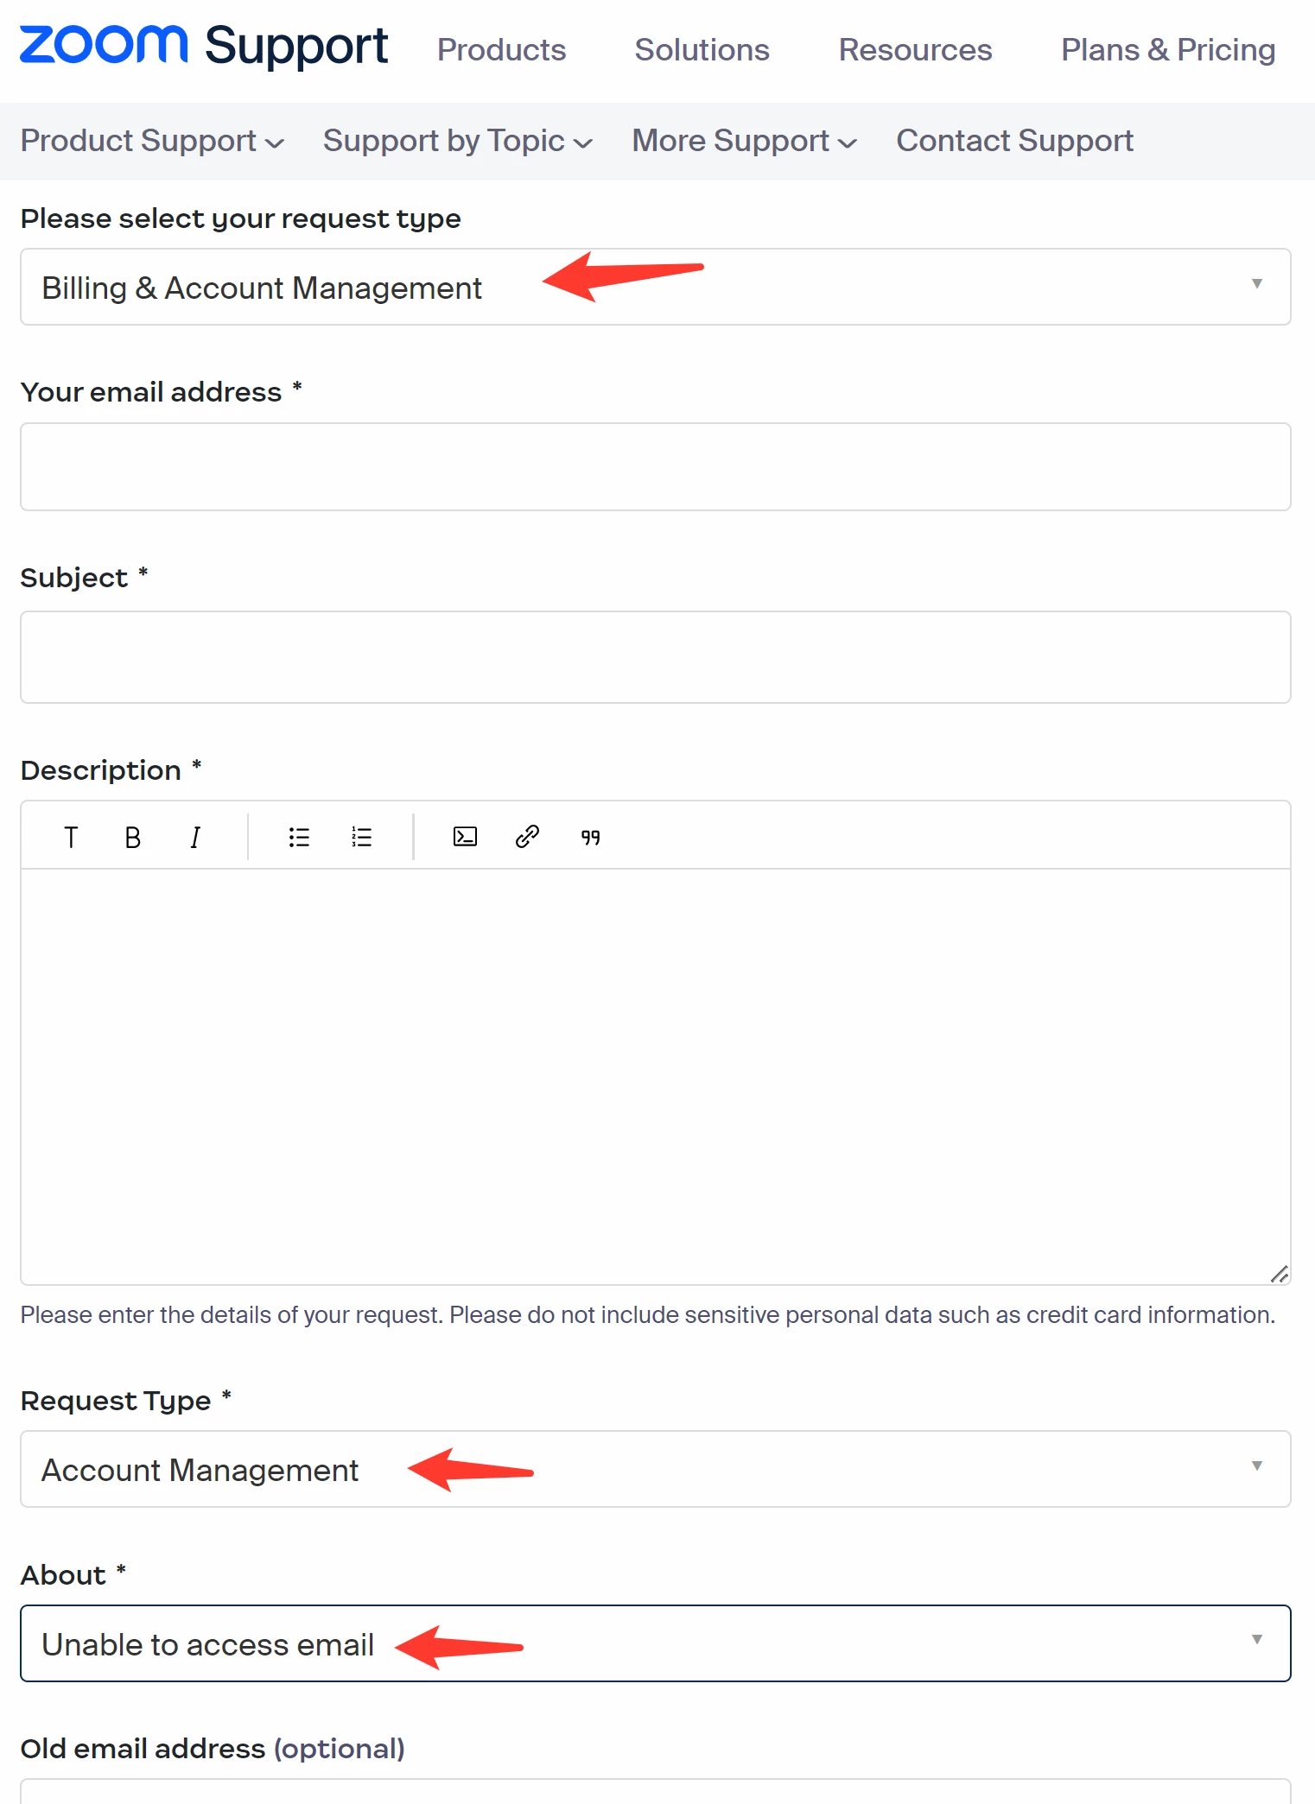Select the paragraph text style icon

click(71, 837)
